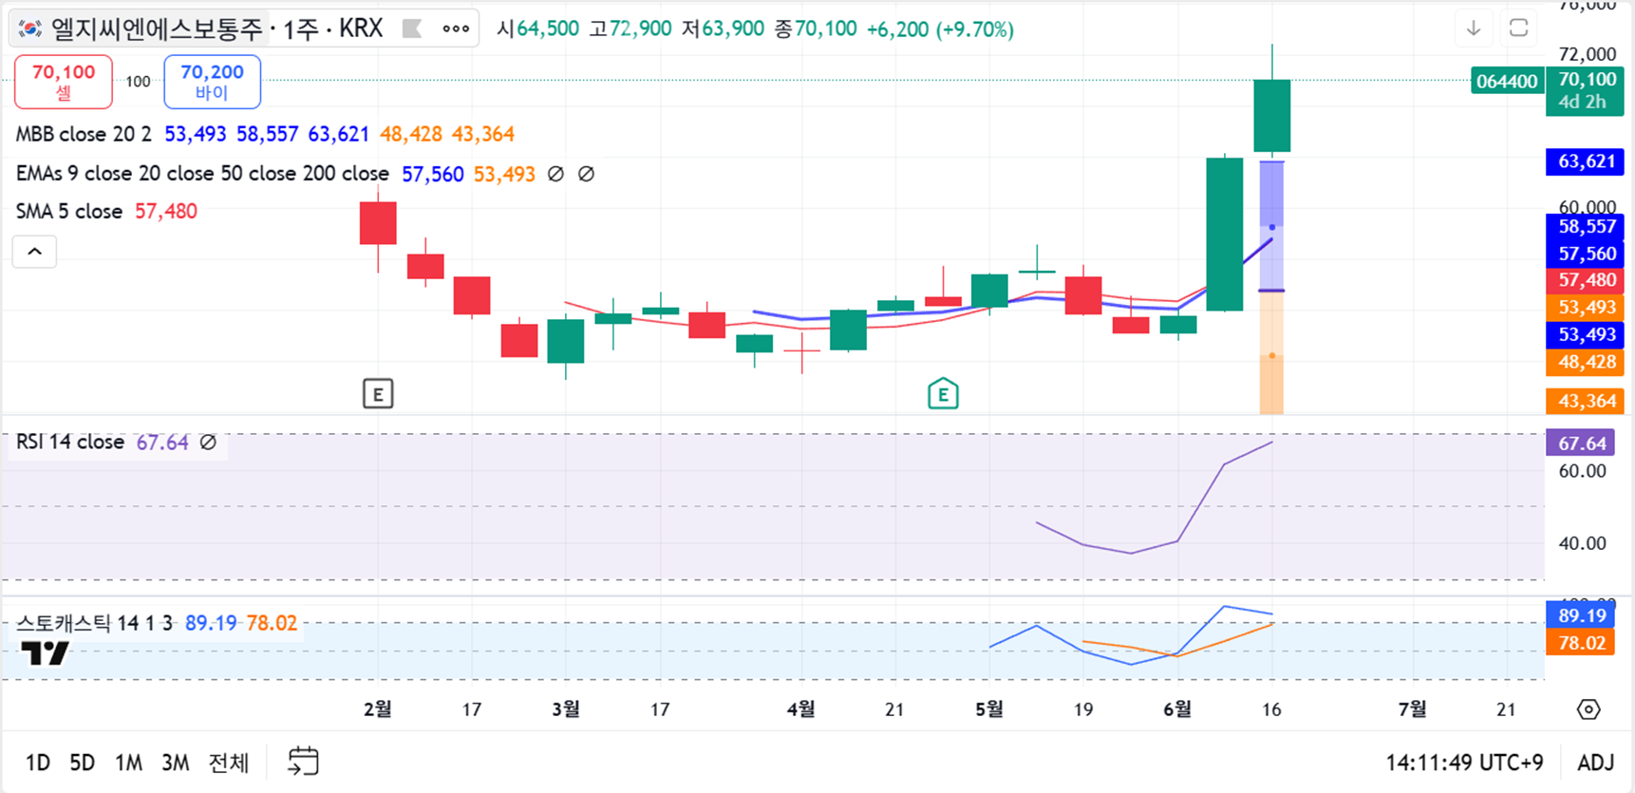Open symbol search via 엘지씨엔에스보통주 title
This screenshot has width=1635, height=793.
point(157,28)
